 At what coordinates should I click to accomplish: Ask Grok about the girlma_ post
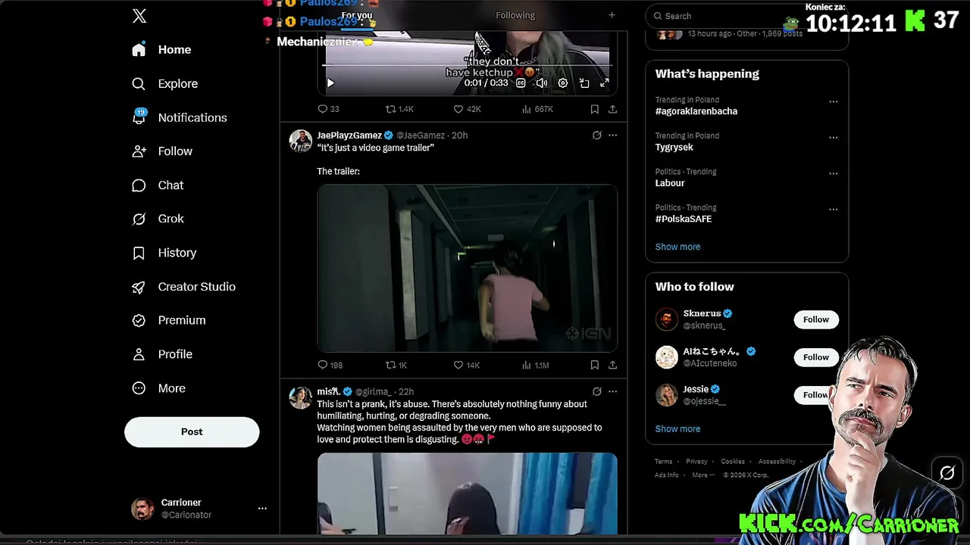tap(597, 391)
